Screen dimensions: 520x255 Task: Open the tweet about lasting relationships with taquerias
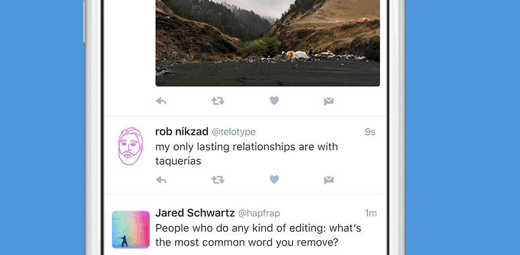click(246, 154)
